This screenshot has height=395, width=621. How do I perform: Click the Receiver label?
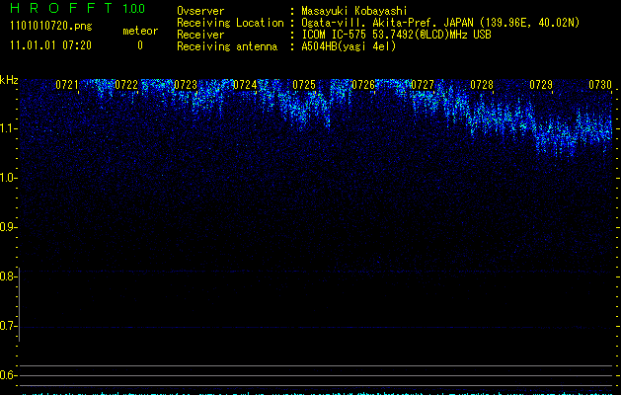tap(200, 35)
